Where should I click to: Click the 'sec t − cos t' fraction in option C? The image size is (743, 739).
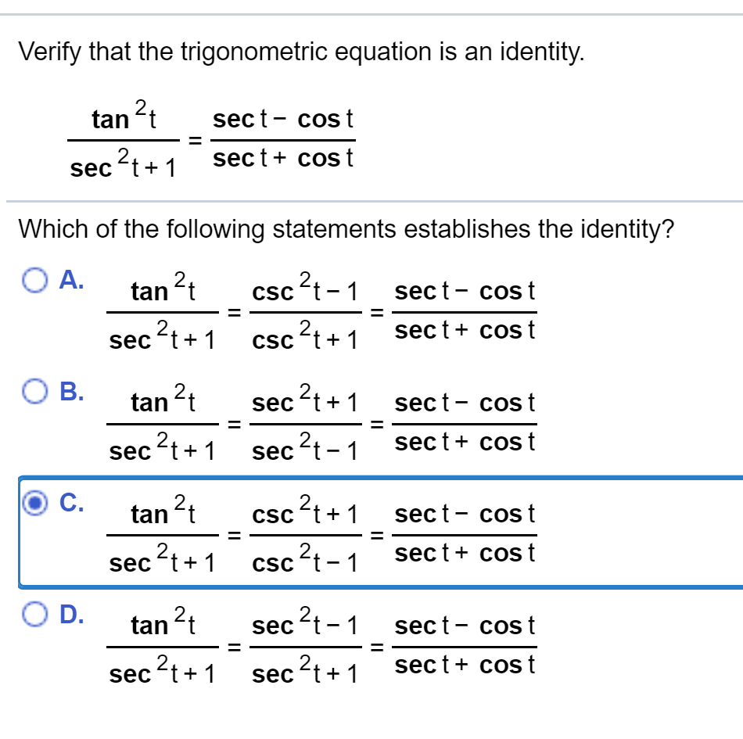pyautogui.click(x=467, y=531)
